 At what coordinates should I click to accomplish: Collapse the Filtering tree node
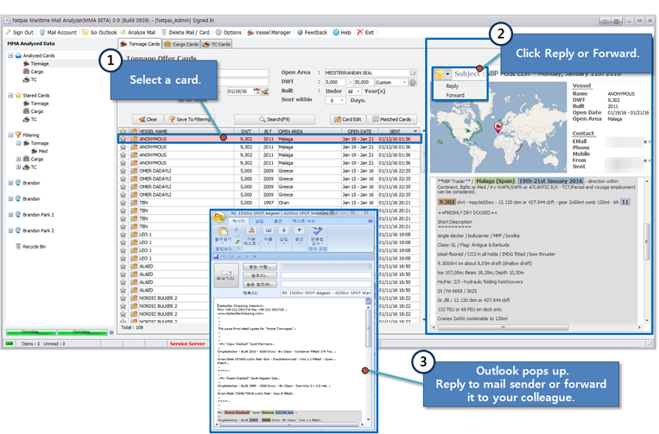[10, 135]
